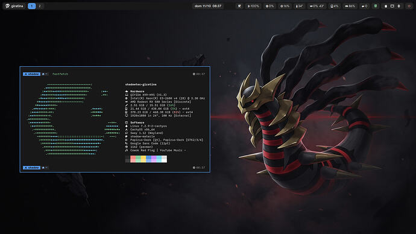416x234 pixels.
Task: Click the bar icon left of 100%
Action: tap(239, 6)
